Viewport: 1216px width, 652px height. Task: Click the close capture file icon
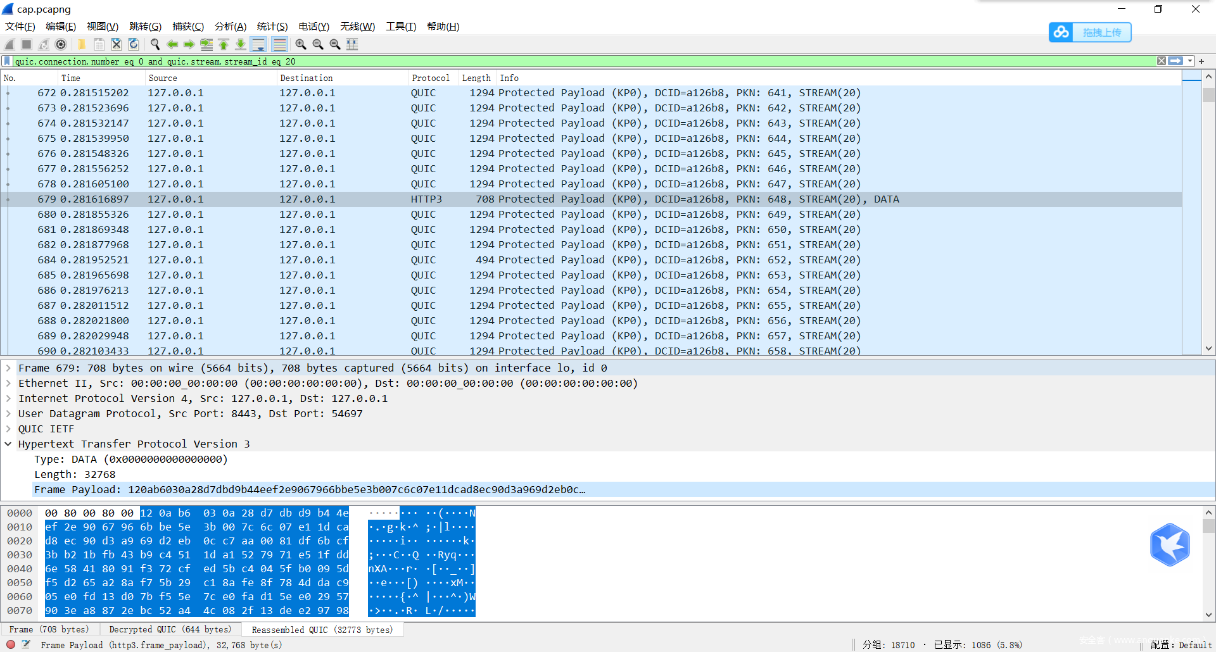[x=117, y=44]
